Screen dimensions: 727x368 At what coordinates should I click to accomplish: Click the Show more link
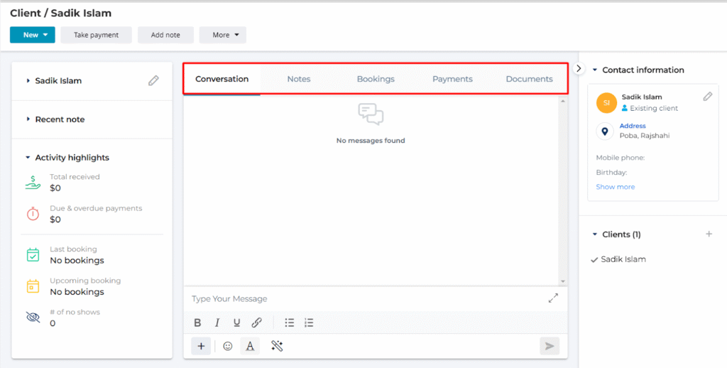(616, 187)
